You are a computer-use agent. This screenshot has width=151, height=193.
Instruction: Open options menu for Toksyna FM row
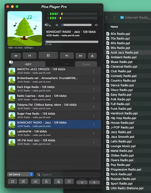click(94, 107)
